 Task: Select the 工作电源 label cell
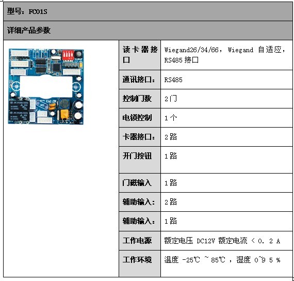coord(140,241)
